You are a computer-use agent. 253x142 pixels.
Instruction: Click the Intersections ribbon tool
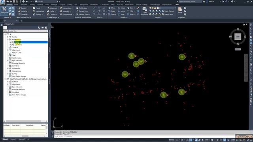66,8
